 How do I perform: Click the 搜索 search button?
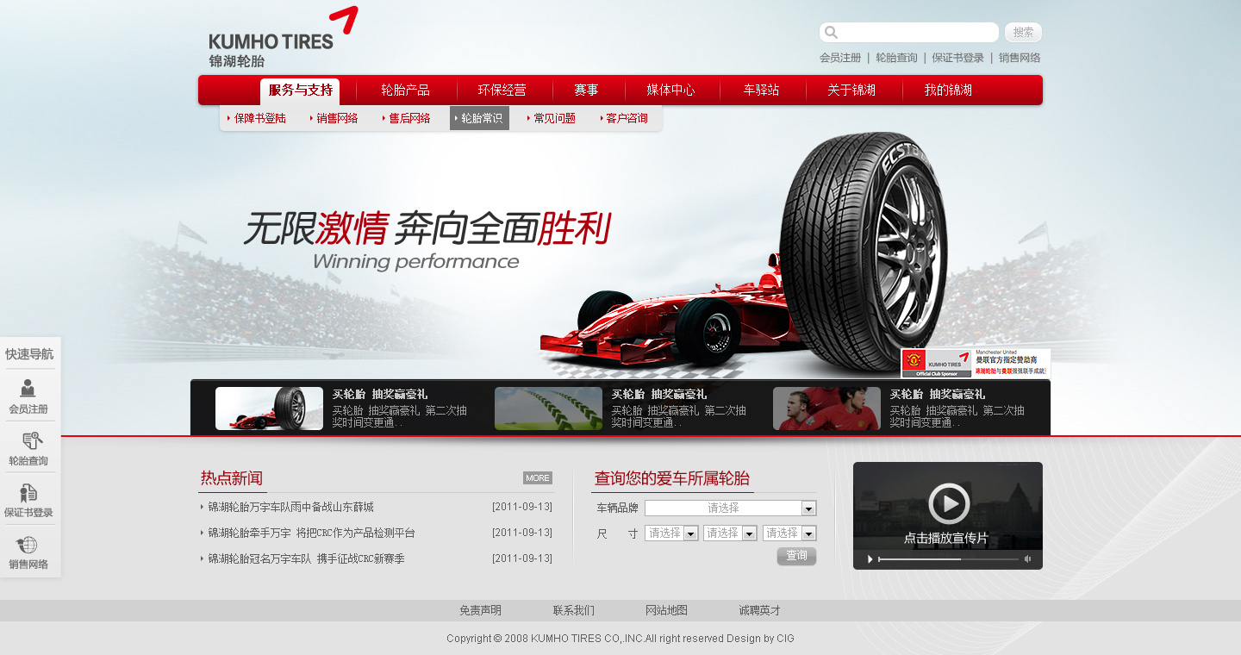[1023, 33]
